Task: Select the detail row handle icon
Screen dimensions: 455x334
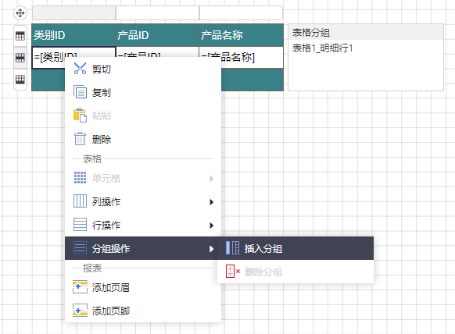Action: coord(20,58)
